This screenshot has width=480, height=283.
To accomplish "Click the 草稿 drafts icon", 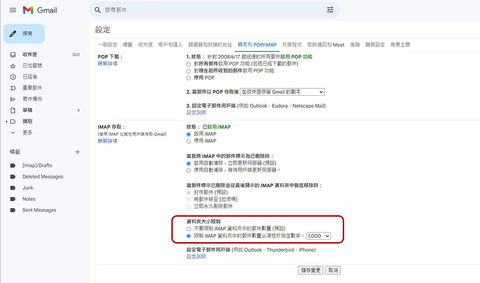I will [13, 110].
